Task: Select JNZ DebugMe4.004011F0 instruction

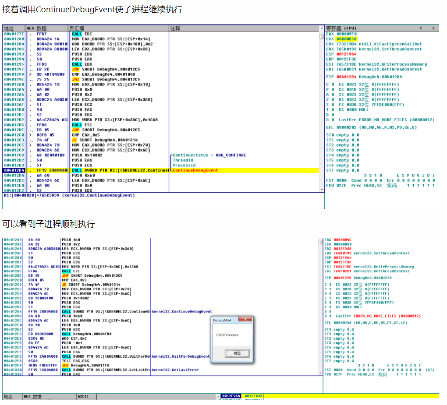Action: (x=85, y=366)
